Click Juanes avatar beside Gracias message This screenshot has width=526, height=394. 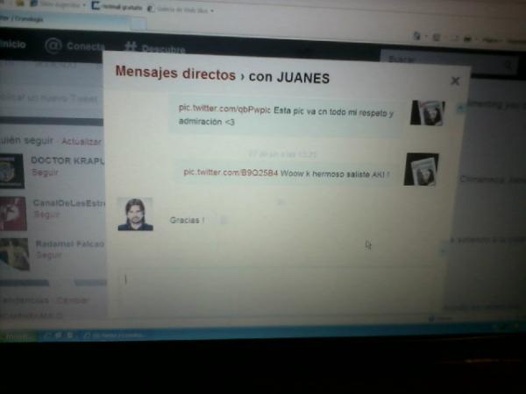pos(135,215)
